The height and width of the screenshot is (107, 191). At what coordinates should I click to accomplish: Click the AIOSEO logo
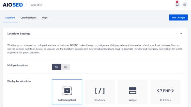coord(13,5)
